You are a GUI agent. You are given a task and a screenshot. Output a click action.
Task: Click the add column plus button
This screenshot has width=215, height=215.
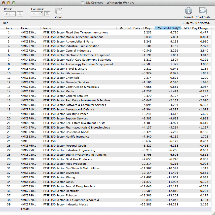pyautogui.click(x=34, y=14)
